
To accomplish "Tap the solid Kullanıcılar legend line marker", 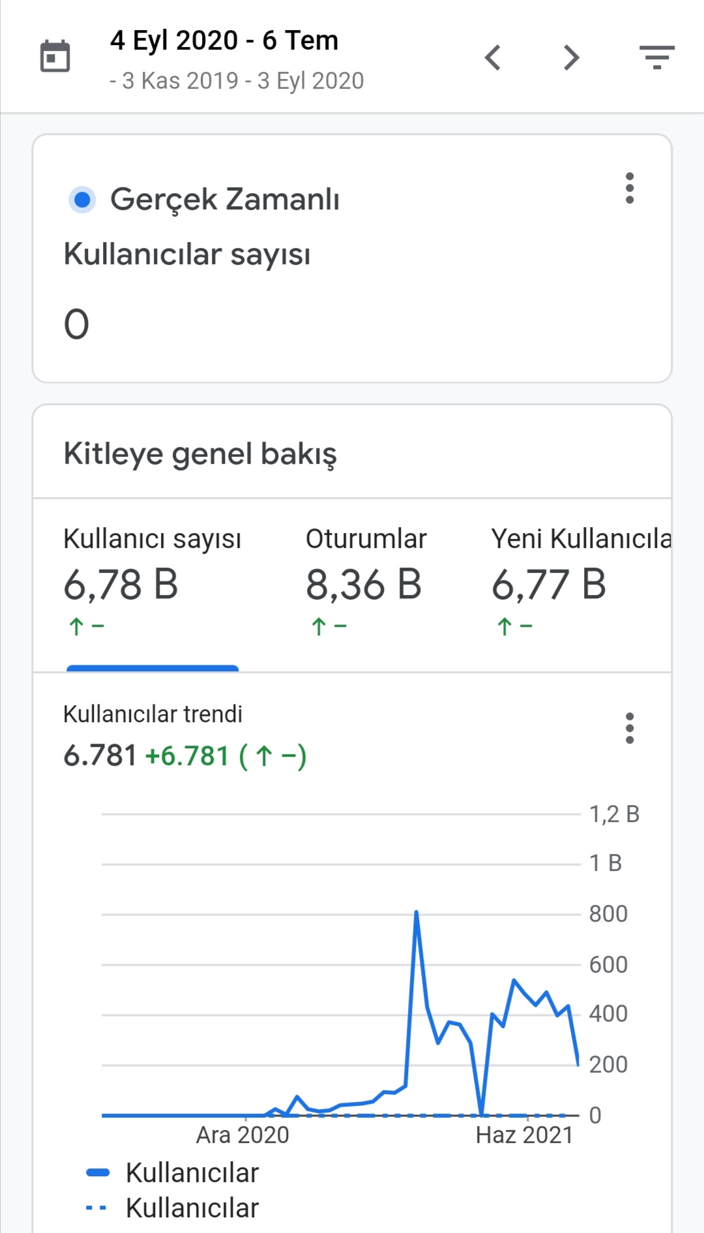I will [98, 1172].
